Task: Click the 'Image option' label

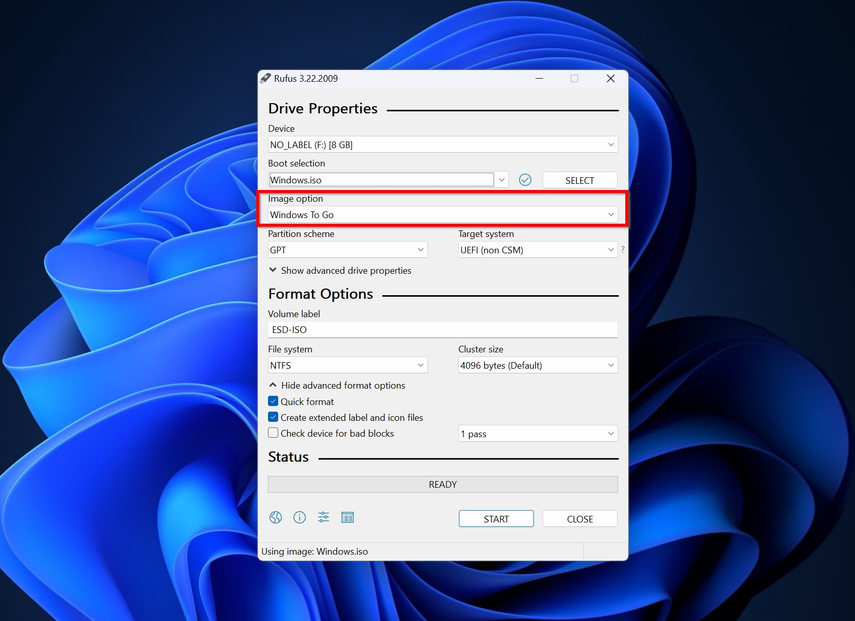Action: tap(296, 199)
